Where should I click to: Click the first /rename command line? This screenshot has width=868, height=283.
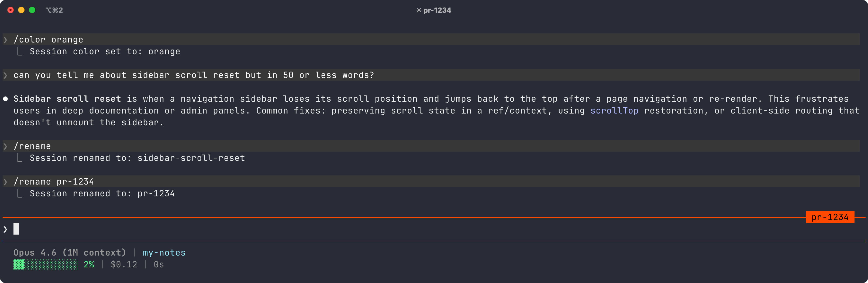point(32,146)
